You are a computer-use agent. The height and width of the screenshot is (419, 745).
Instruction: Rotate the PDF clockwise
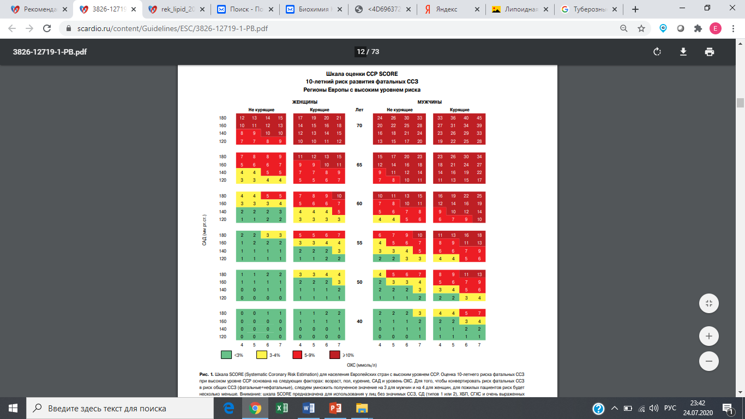657,52
